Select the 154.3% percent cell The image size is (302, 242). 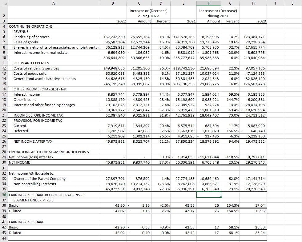pos(230,205)
